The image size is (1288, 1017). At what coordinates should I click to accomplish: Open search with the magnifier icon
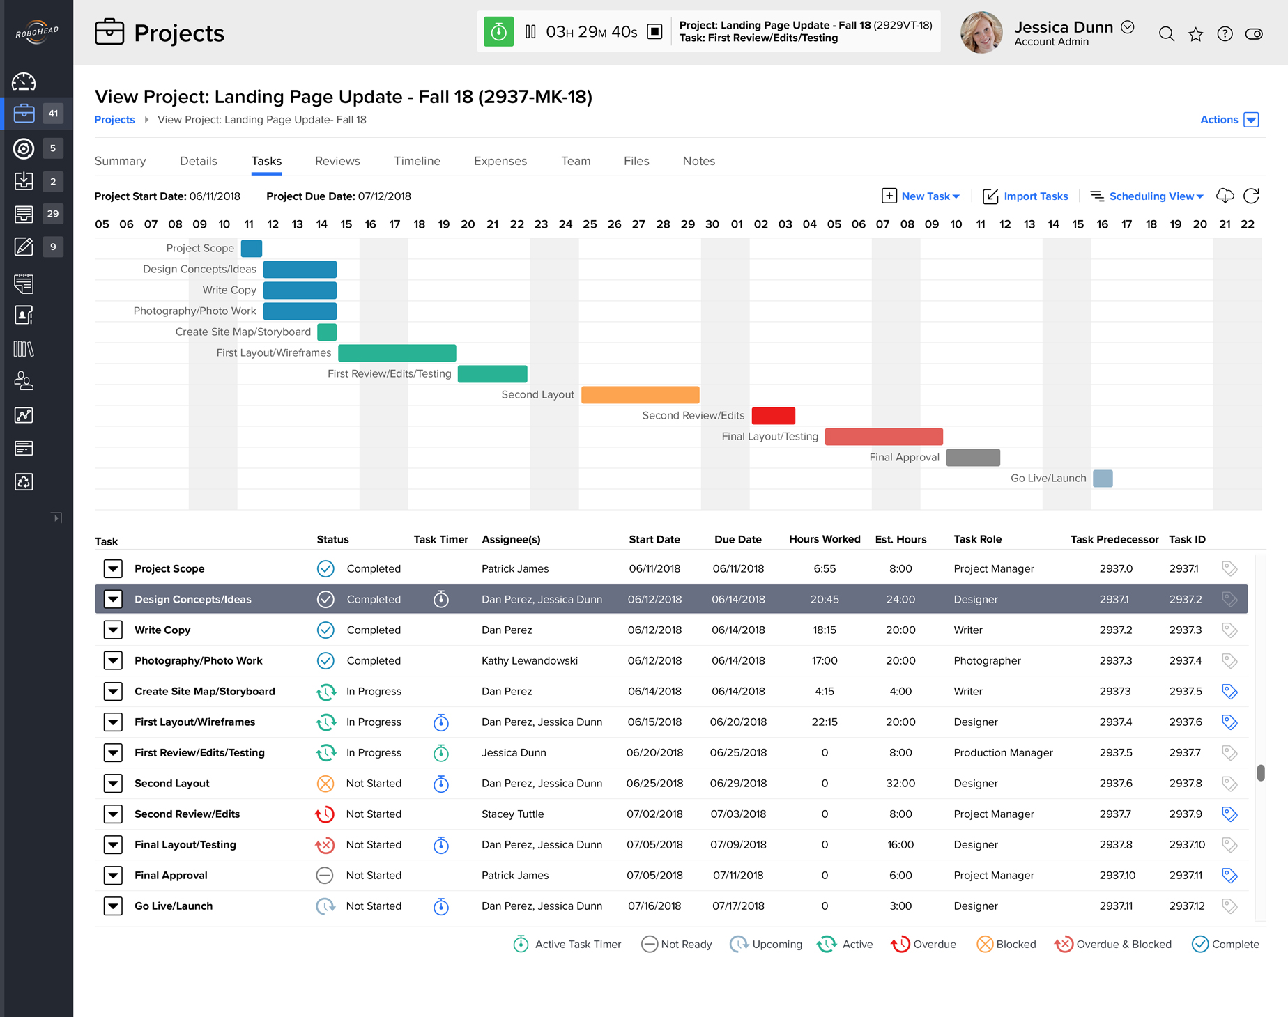click(x=1166, y=33)
